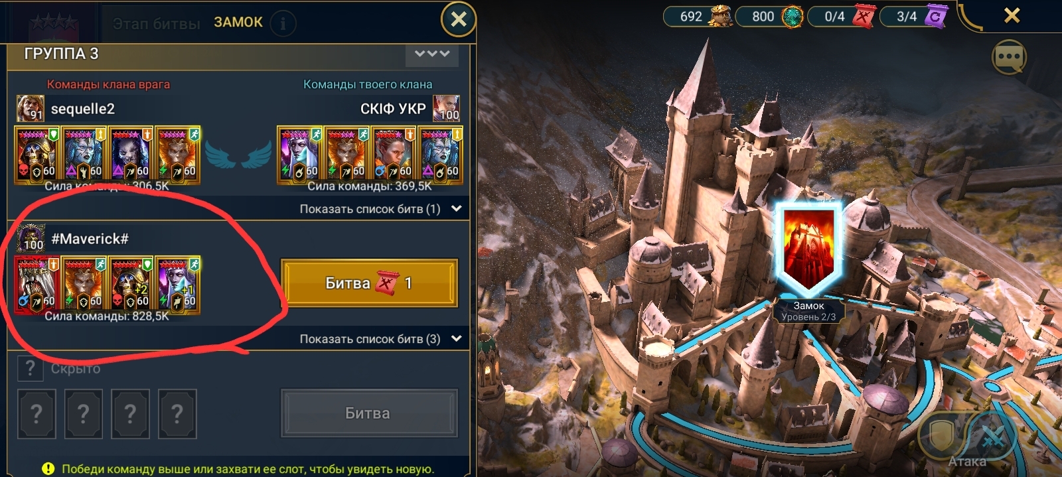Tap the shield defense mode icon
The width and height of the screenshot is (1062, 477).
tap(943, 436)
